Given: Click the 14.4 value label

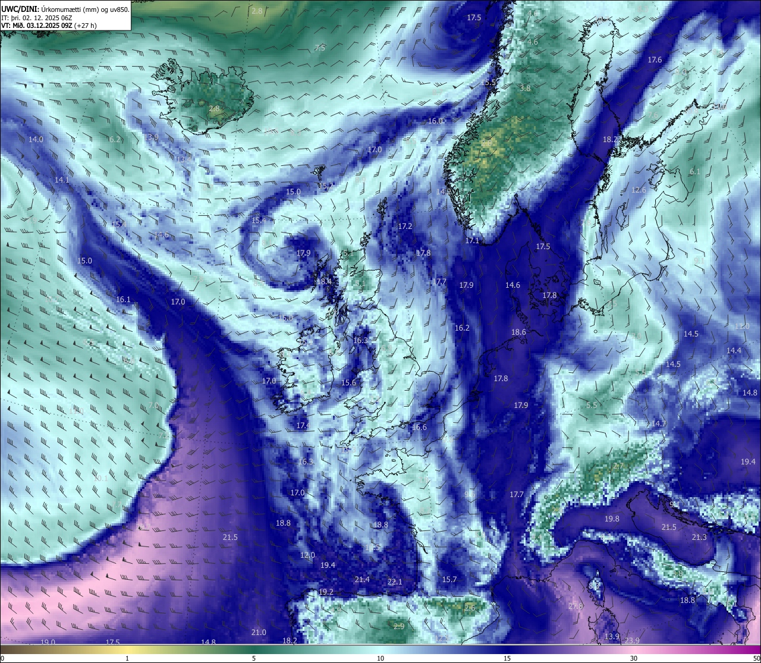Looking at the screenshot, I should pos(734,351).
